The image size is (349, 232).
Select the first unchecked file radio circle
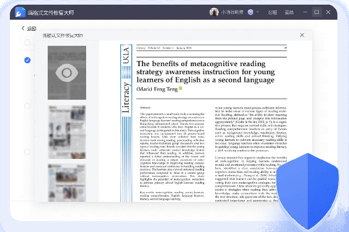point(27,43)
